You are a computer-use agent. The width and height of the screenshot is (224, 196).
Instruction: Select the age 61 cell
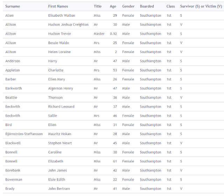coord(115,161)
